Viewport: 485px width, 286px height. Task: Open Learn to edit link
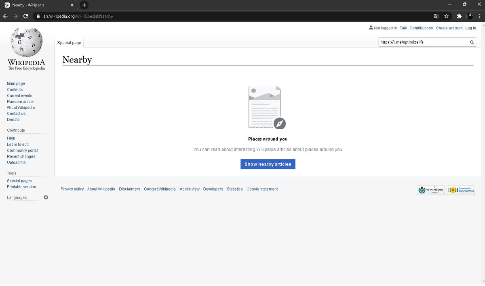coord(18,145)
